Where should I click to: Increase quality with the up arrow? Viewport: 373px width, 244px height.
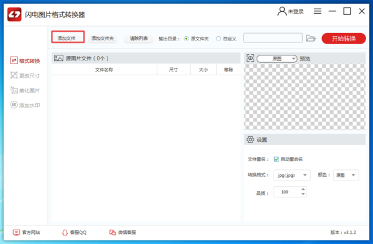(x=303, y=189)
